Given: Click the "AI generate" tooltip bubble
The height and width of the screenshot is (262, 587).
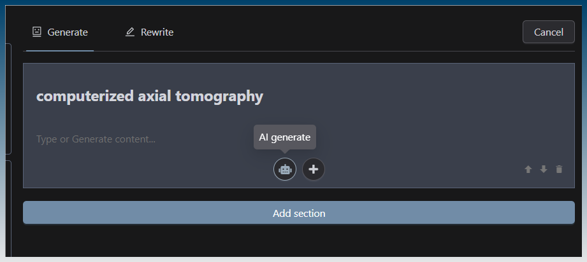Looking at the screenshot, I should [x=285, y=137].
